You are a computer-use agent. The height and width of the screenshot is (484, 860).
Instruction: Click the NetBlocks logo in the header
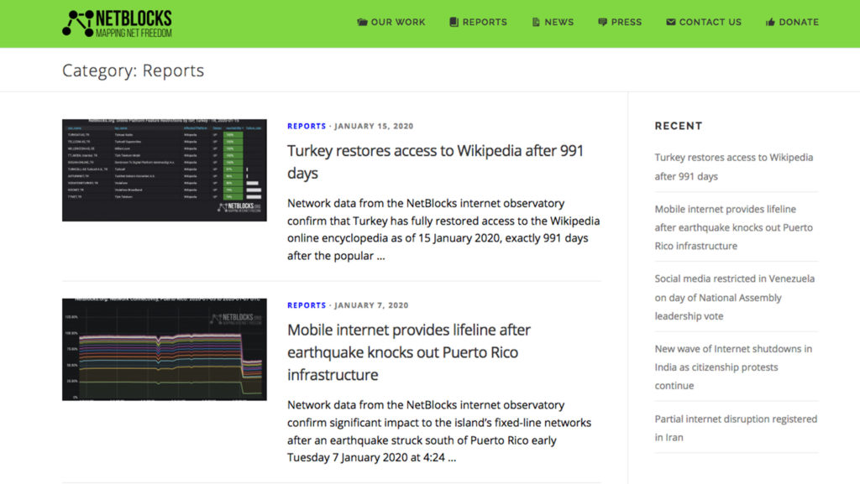tap(117, 23)
